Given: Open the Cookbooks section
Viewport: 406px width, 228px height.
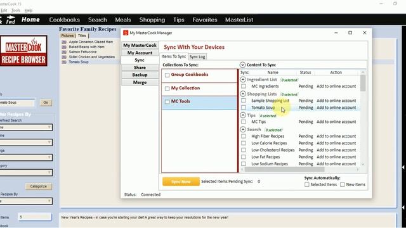Looking at the screenshot, I should pyautogui.click(x=65, y=20).
